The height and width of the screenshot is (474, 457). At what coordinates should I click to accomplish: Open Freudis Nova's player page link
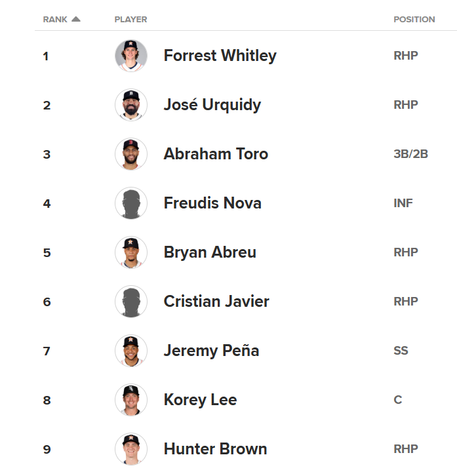point(212,203)
